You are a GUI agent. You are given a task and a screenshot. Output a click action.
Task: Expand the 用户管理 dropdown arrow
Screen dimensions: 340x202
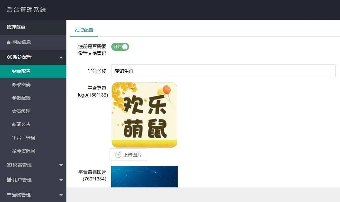tap(61, 180)
